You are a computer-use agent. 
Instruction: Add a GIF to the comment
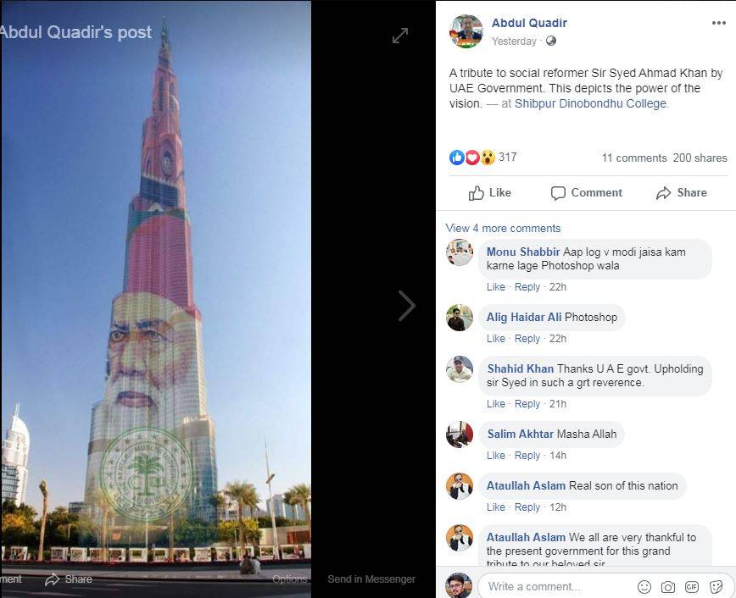click(692, 586)
